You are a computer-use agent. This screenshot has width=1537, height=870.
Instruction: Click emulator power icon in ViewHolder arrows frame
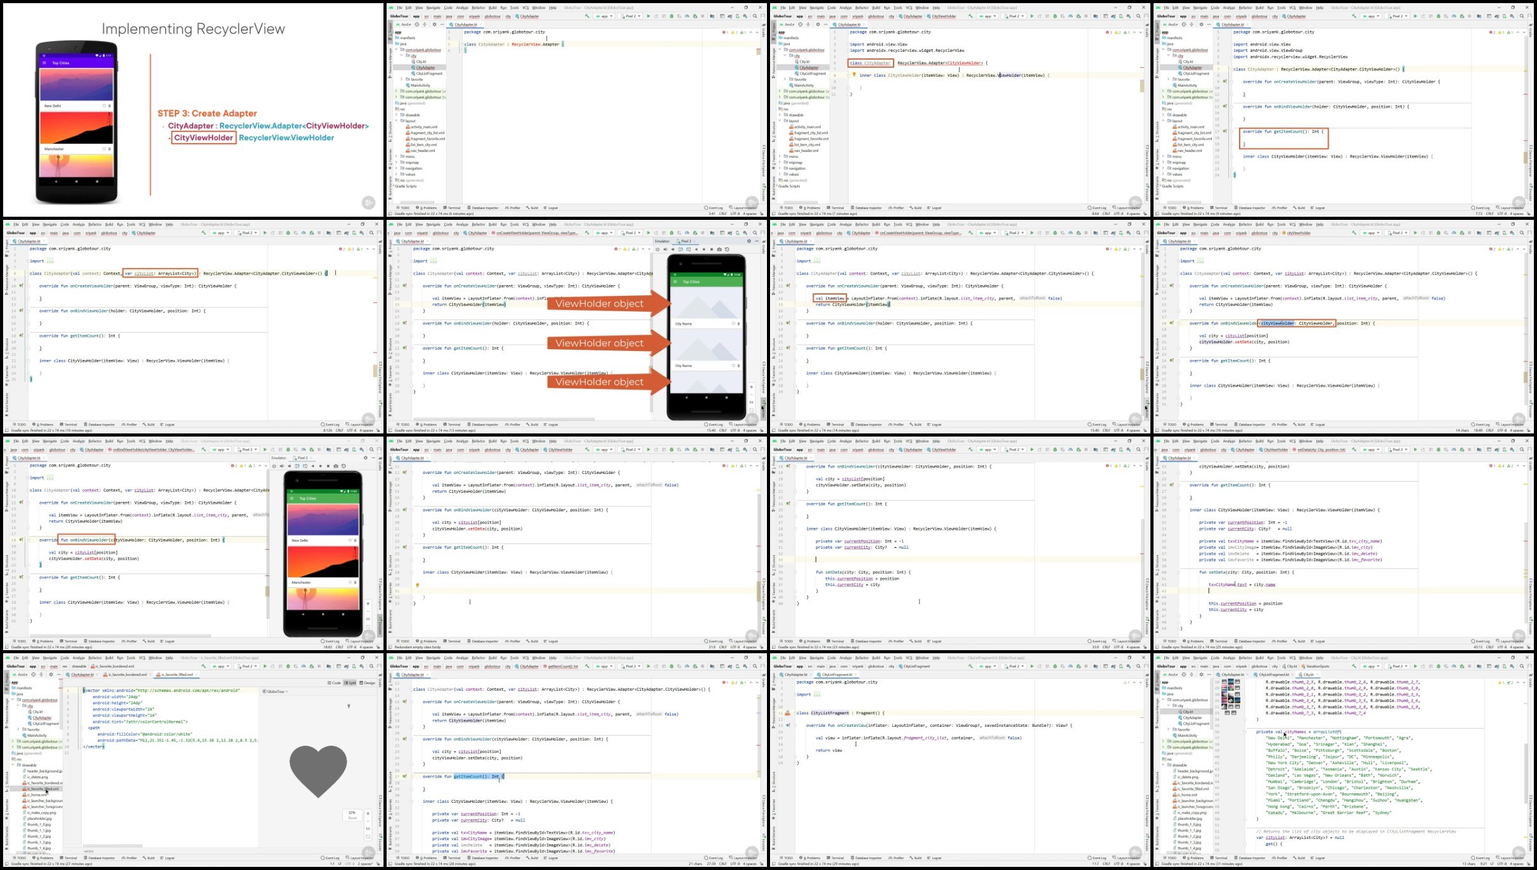pos(657,249)
